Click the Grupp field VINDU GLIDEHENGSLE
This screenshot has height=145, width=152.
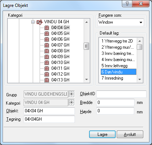click(46, 94)
